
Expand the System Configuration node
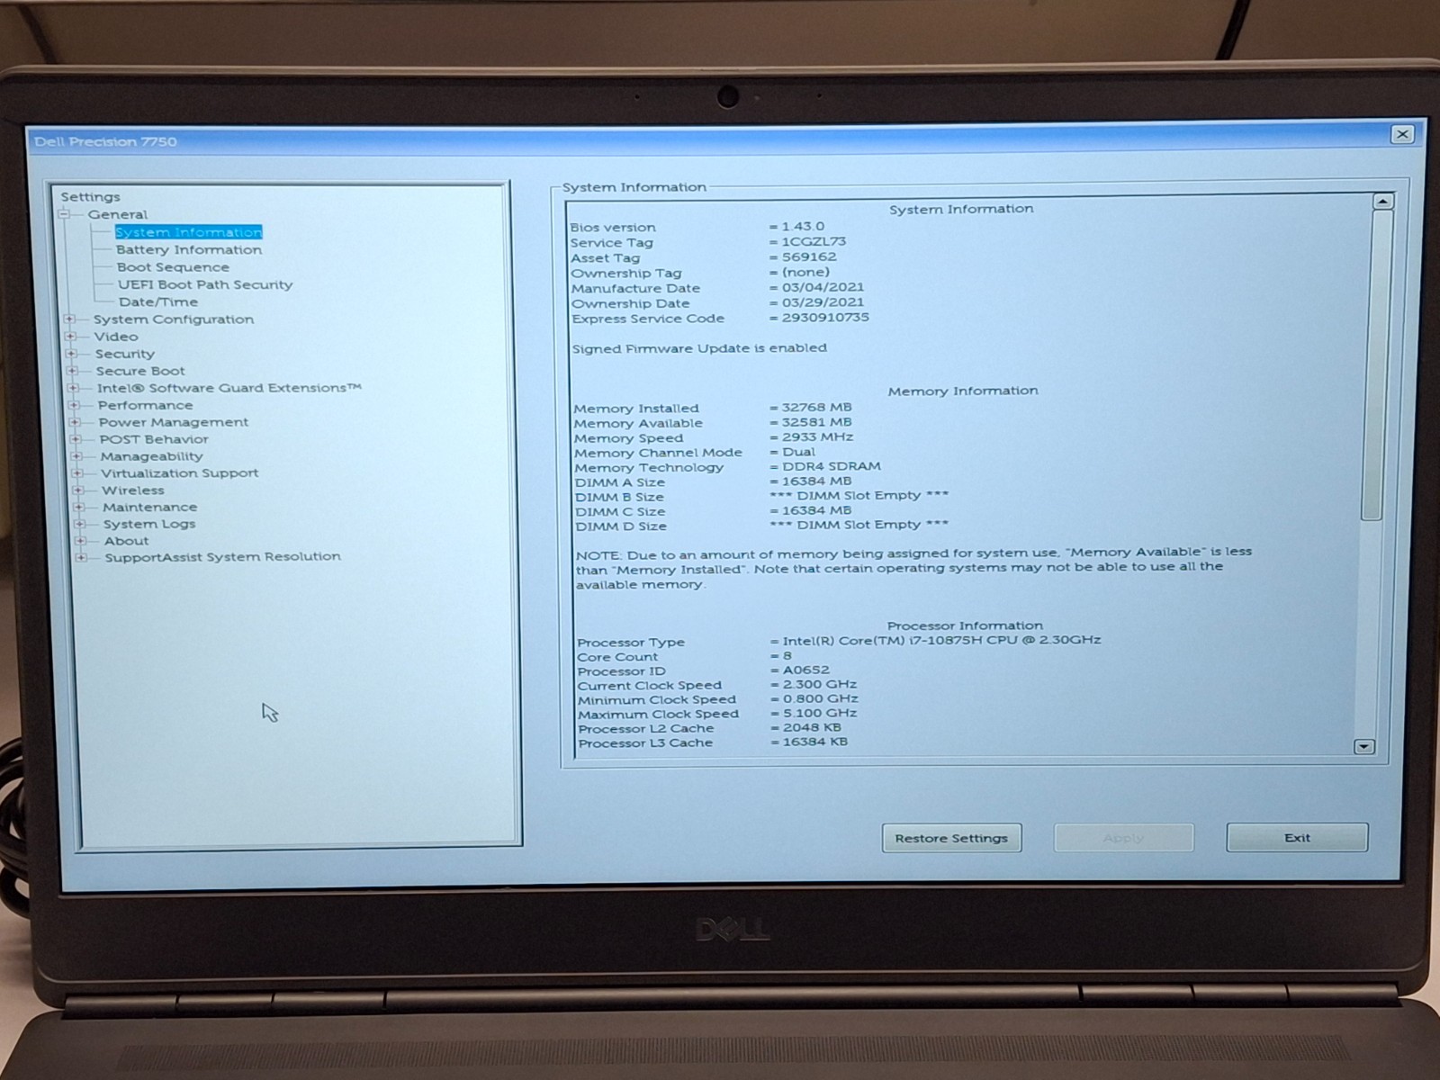70,319
